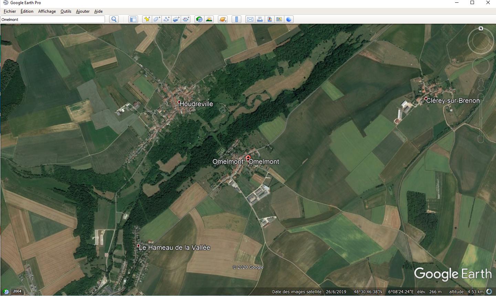Click the altitude 4.53 km readout
The width and height of the screenshot is (496, 296).
(x=466, y=292)
